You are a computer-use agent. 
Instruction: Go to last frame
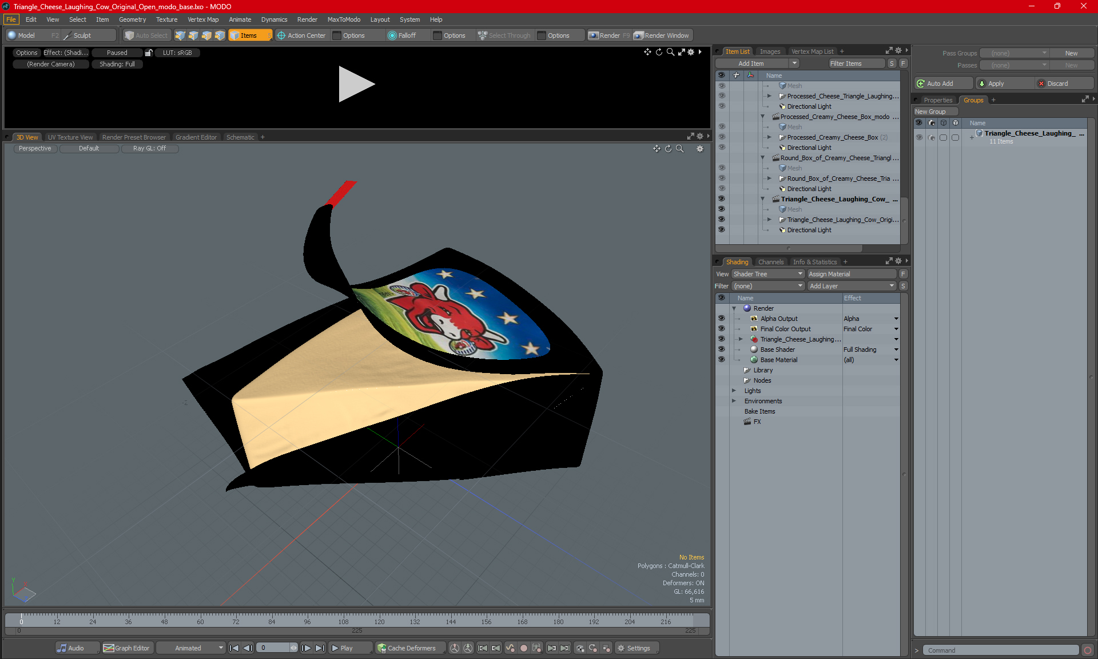[320, 648]
